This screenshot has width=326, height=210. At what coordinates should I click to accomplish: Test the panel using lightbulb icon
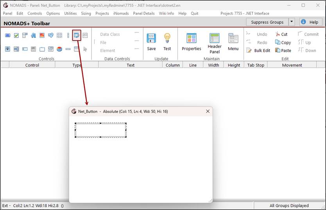coord(167,42)
